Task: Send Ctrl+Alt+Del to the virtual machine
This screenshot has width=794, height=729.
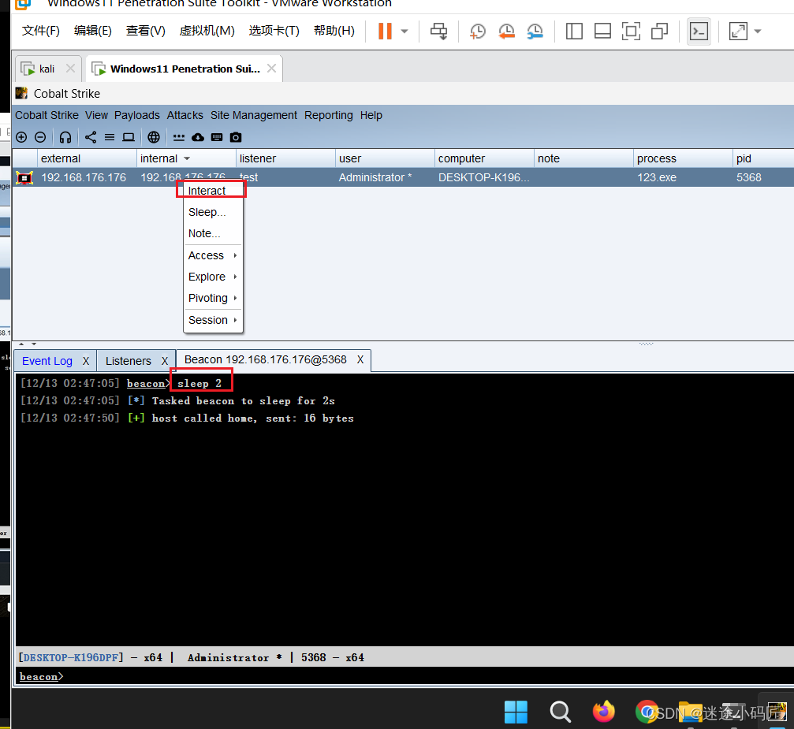Action: (438, 31)
